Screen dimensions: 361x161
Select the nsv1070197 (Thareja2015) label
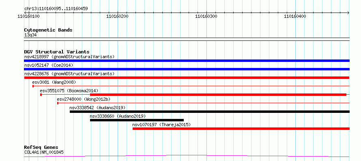[161, 125]
